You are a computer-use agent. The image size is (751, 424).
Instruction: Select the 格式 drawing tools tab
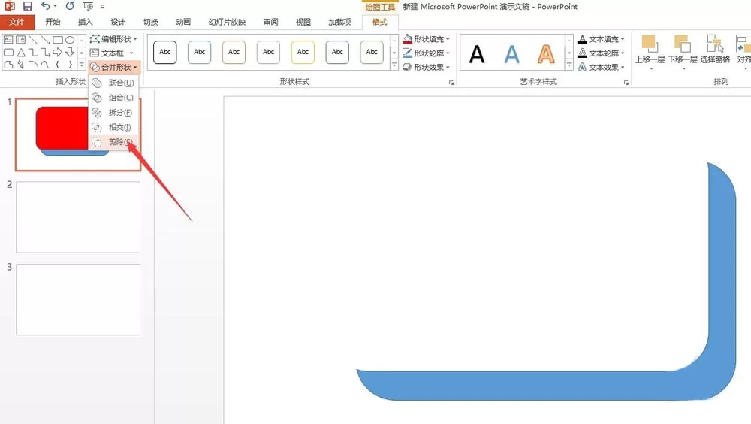(380, 22)
